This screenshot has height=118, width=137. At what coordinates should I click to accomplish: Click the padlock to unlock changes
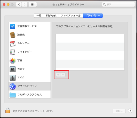8,110
